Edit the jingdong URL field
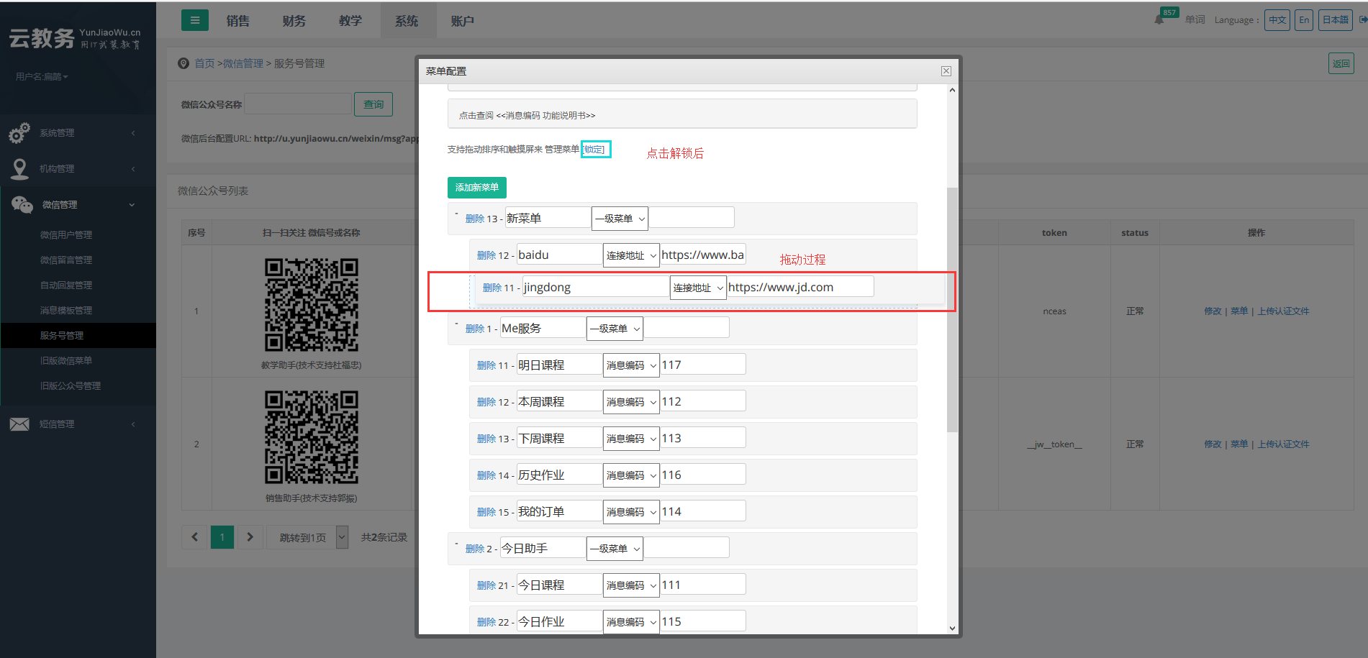This screenshot has width=1368, height=658. 800,287
